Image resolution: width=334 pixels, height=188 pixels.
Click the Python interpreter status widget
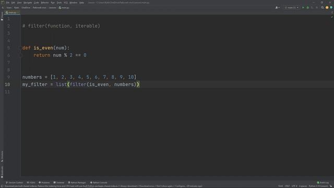click(x=318, y=186)
